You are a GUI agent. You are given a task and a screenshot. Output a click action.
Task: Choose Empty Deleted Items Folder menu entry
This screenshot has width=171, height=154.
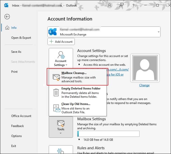coord(78,92)
